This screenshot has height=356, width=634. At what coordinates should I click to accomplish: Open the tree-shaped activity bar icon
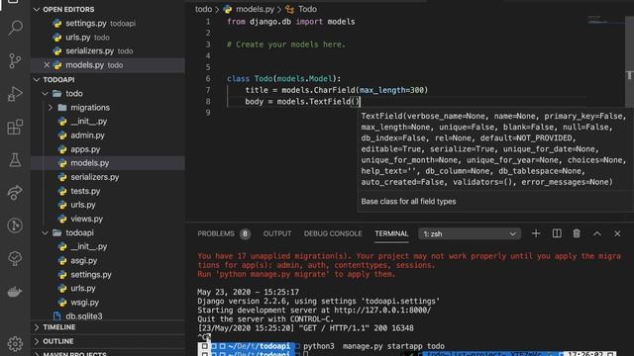coord(15,258)
